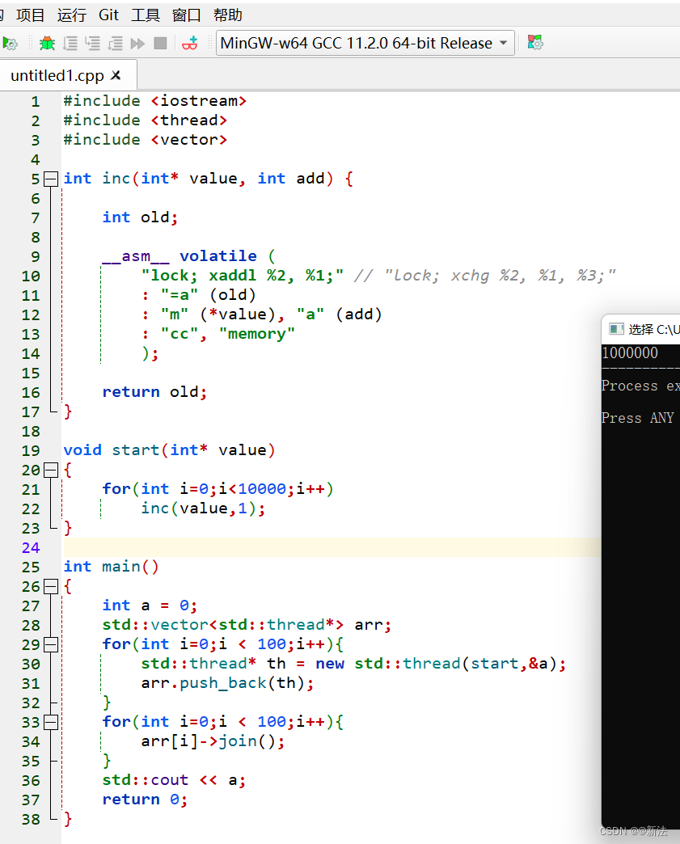The width and height of the screenshot is (680, 844).
Task: Open compiler settings via the gear icon
Action: tap(534, 43)
